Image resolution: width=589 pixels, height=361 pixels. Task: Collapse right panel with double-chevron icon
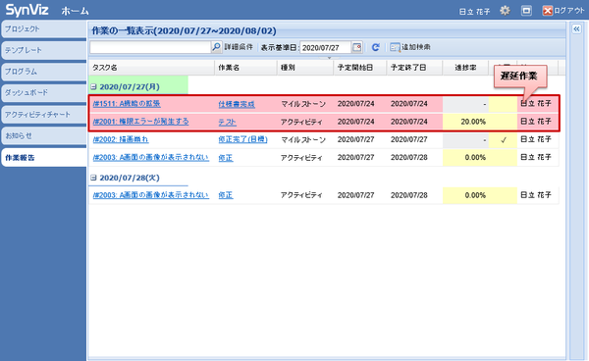pos(576,28)
